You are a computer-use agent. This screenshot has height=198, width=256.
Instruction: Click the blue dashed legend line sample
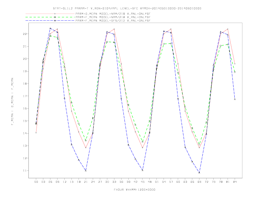pos(50,21)
